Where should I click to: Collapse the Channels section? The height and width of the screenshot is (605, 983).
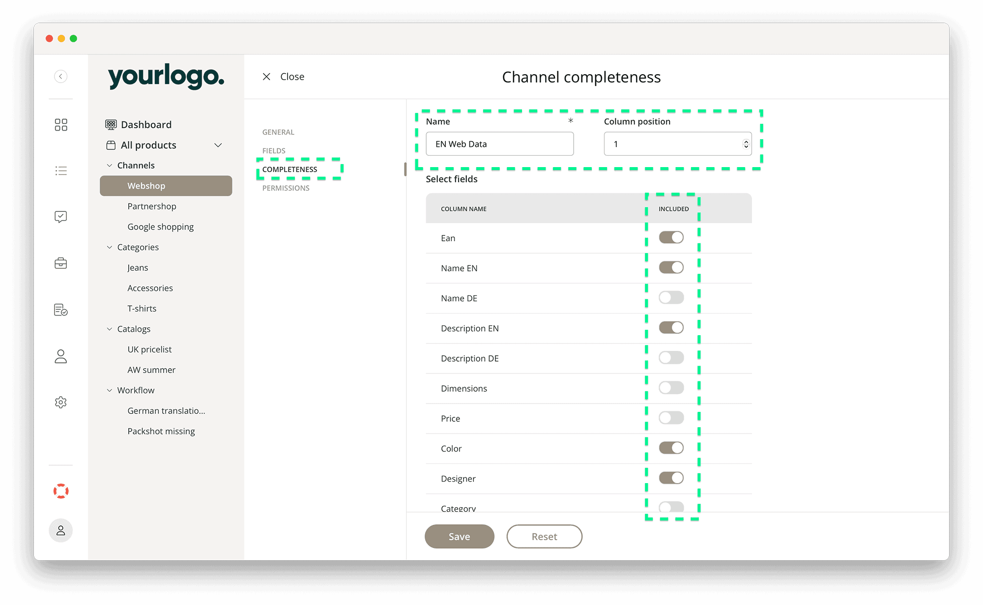(x=109, y=165)
